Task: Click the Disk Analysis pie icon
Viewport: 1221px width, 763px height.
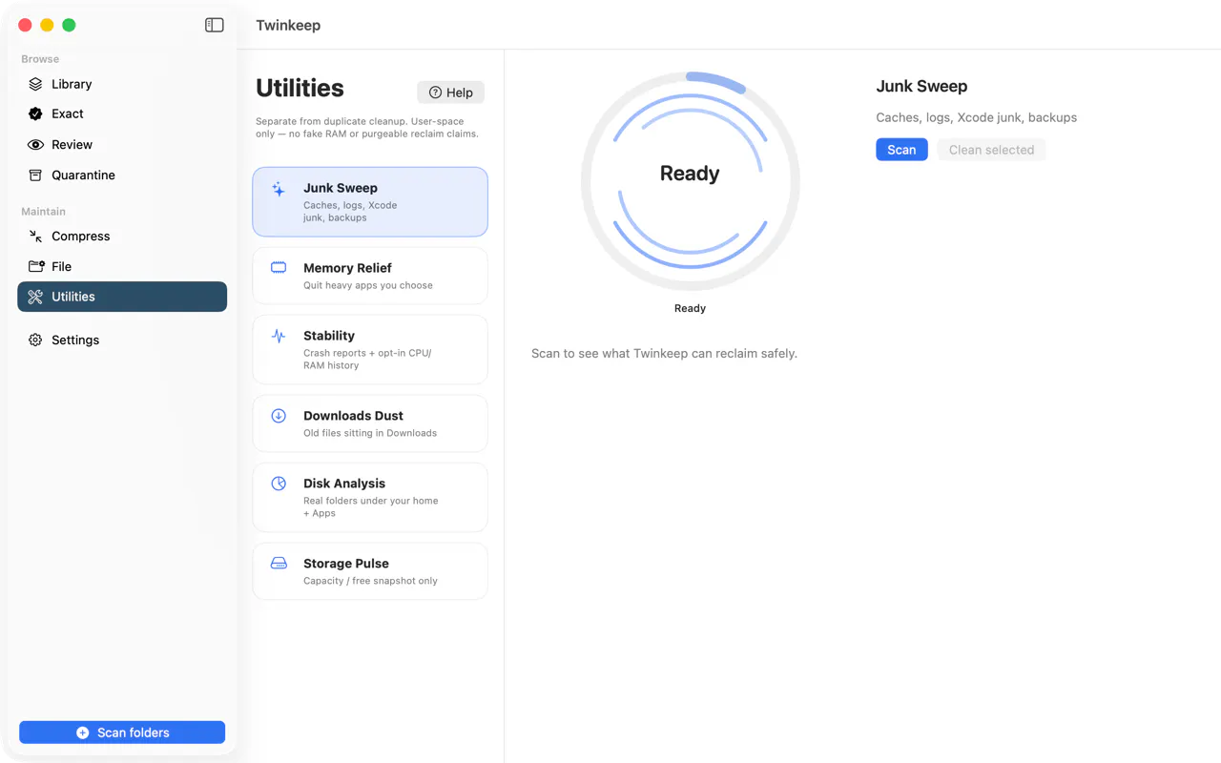Action: point(279,484)
